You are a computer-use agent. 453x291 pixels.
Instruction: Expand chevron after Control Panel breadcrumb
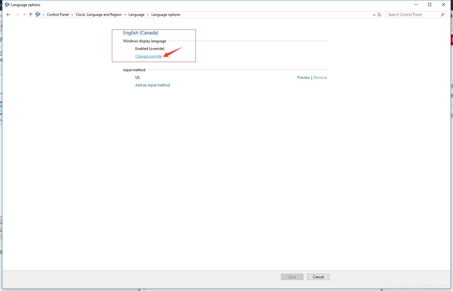point(72,15)
